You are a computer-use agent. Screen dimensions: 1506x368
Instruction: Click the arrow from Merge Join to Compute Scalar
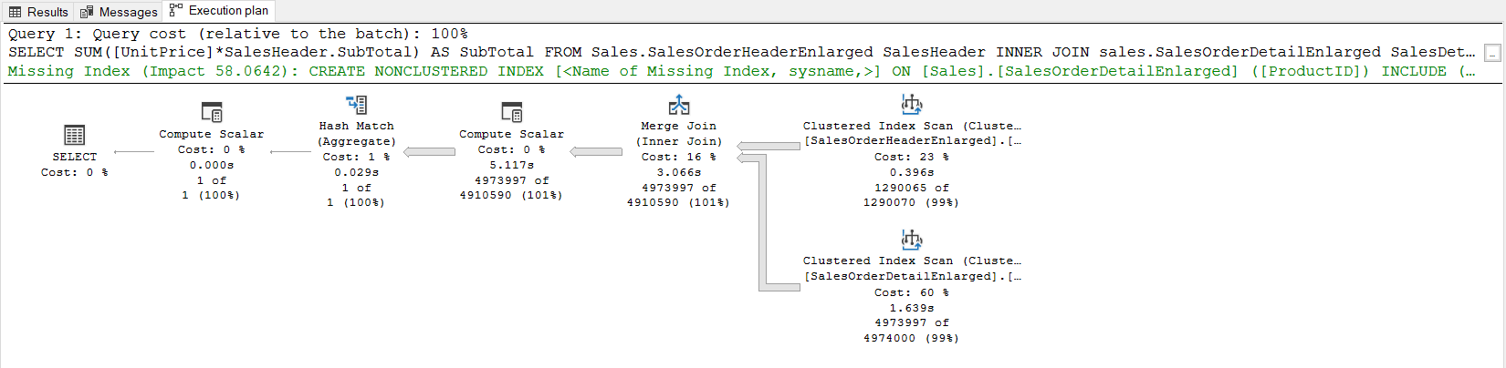pyautogui.click(x=597, y=151)
